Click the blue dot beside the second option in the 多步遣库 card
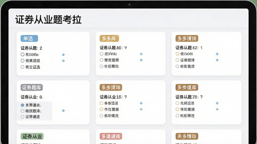 217,109
